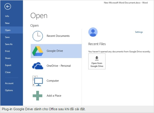Open the Share page
Screen dimensions: 154x113
pos(8,58)
